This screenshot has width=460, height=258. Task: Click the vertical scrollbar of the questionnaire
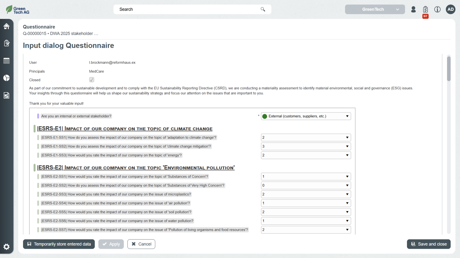click(449, 69)
